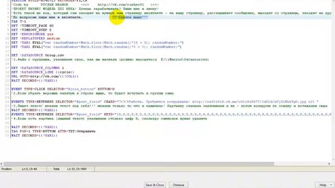Click the horizontal scrollbar left arrow
The width and height of the screenshot is (335, 188).
[x=2, y=163]
